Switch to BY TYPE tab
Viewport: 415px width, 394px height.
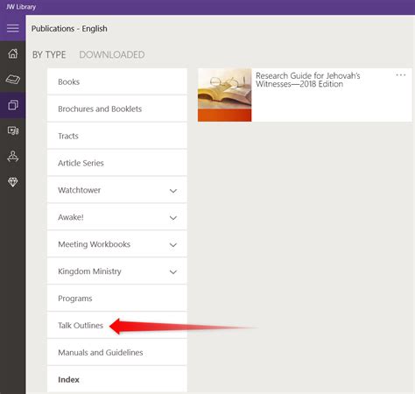[x=49, y=54]
